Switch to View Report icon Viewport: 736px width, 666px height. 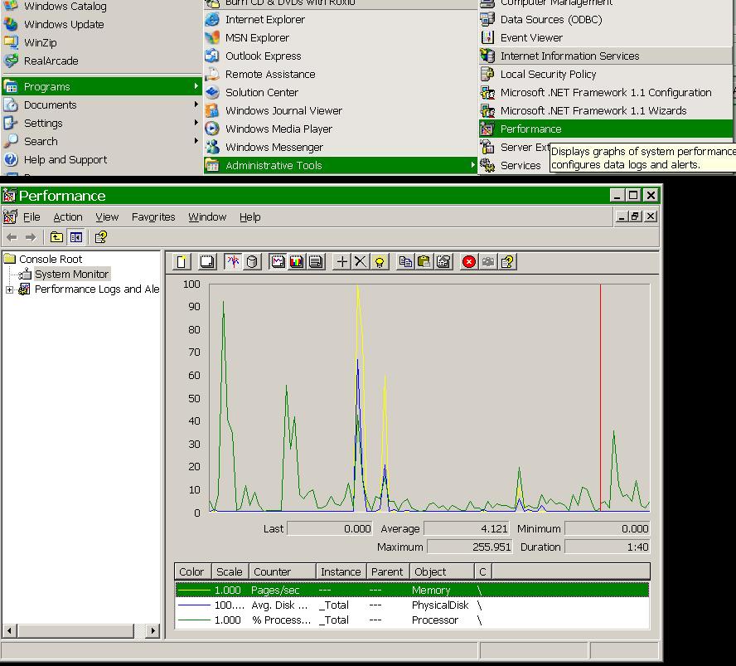(316, 261)
